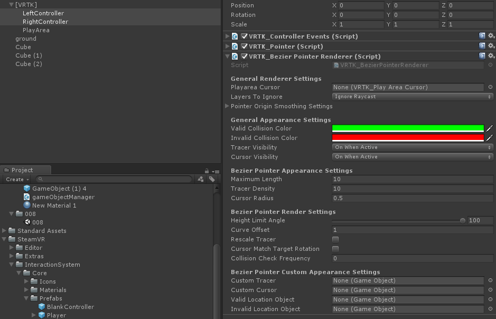Screen dimensions: 496x319
Task: Open the Cursor Visibility dropdown
Action: [x=413, y=157]
